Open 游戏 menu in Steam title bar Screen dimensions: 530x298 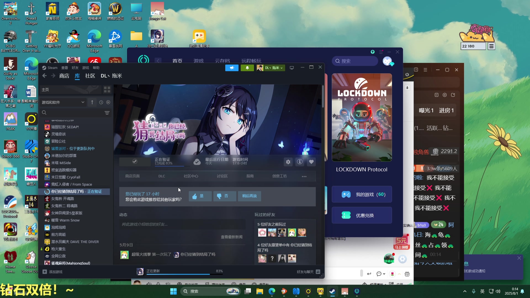86,68
